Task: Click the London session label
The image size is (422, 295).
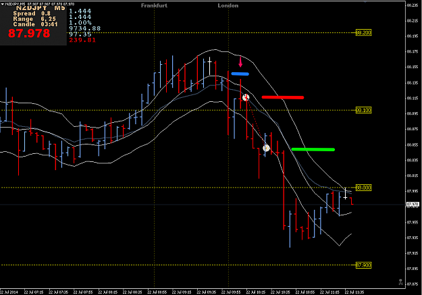Action: [228, 5]
